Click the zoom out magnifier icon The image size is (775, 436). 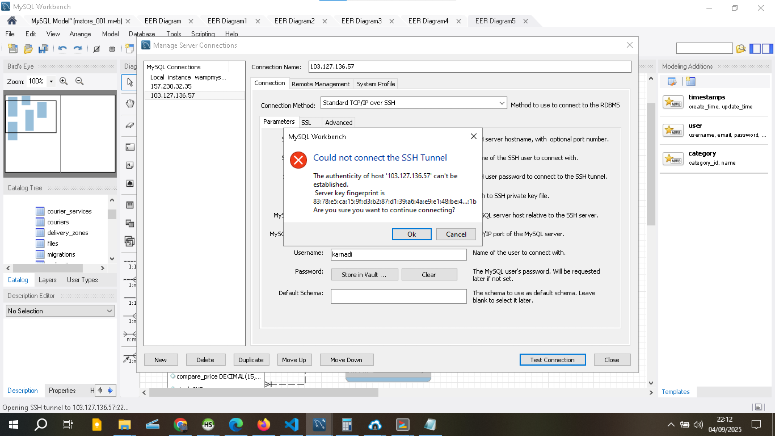(79, 81)
